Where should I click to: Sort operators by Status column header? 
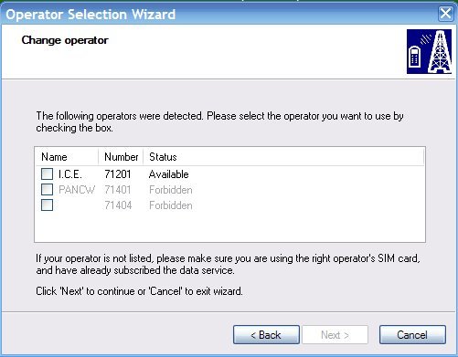click(283, 157)
